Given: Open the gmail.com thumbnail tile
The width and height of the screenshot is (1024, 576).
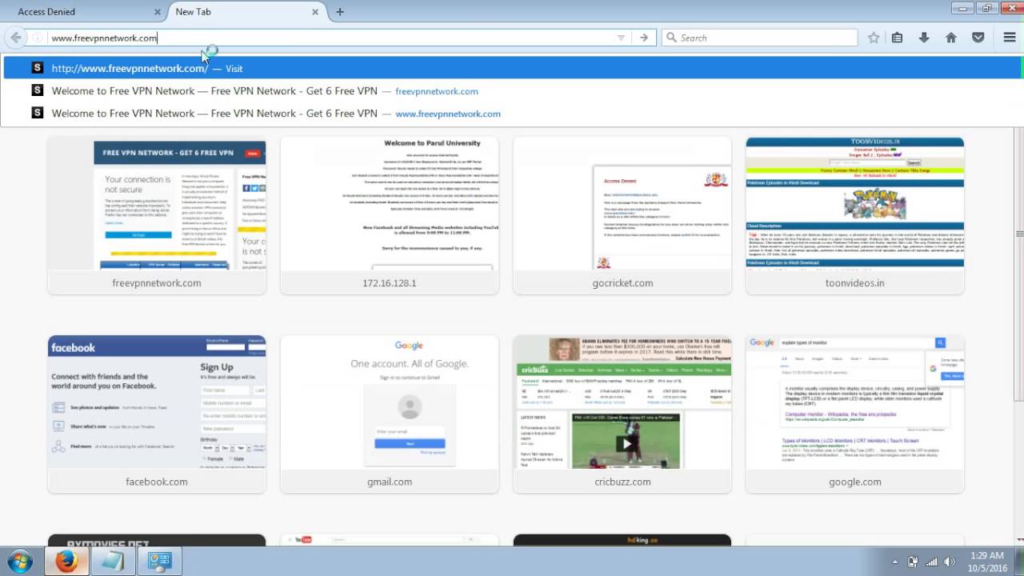Looking at the screenshot, I should pos(390,414).
